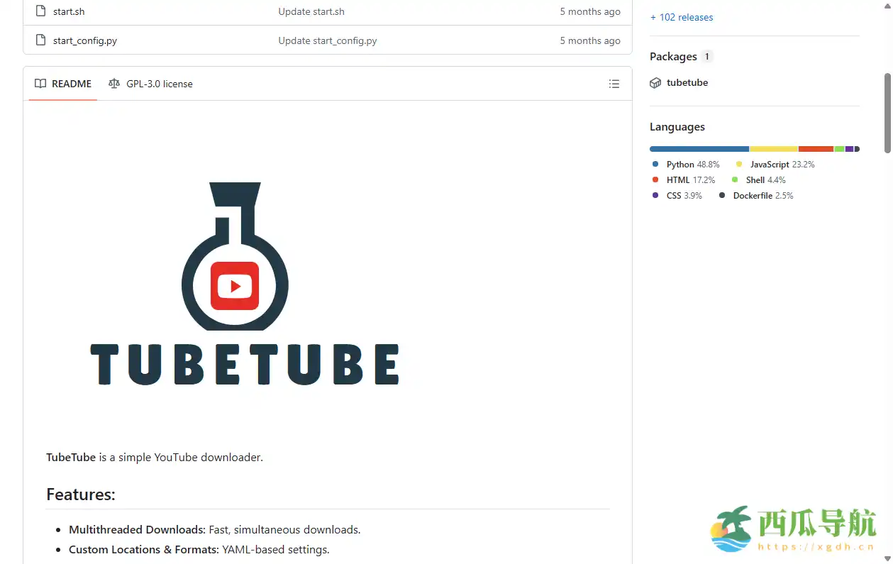Open the 102 releases link
Screen dimensions: 893x564
(681, 17)
